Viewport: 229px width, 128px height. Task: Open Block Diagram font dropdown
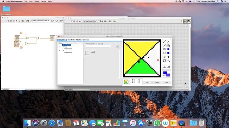click(x=41, y=21)
